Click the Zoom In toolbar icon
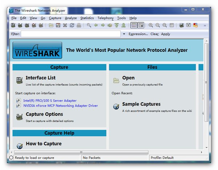Viewport: 218px width, 170px height. click(151, 25)
